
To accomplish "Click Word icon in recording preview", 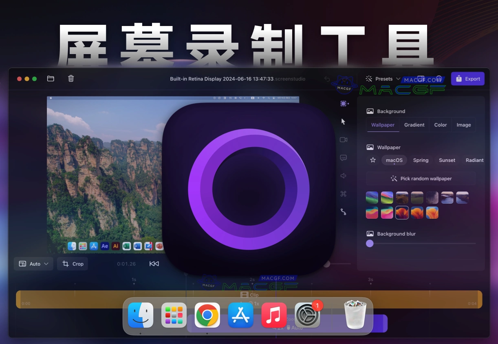I will pyautogui.click(x=137, y=246).
